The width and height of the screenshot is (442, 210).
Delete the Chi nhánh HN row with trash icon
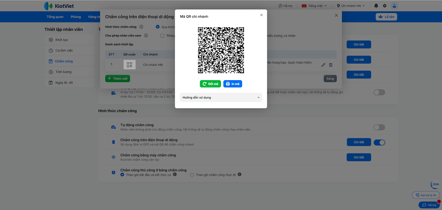(331, 65)
